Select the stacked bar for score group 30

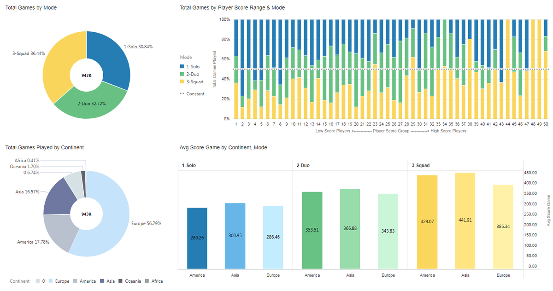click(419, 69)
